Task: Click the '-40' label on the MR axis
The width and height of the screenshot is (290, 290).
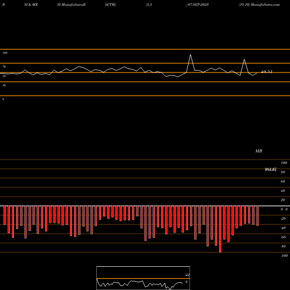Action: point(283,228)
